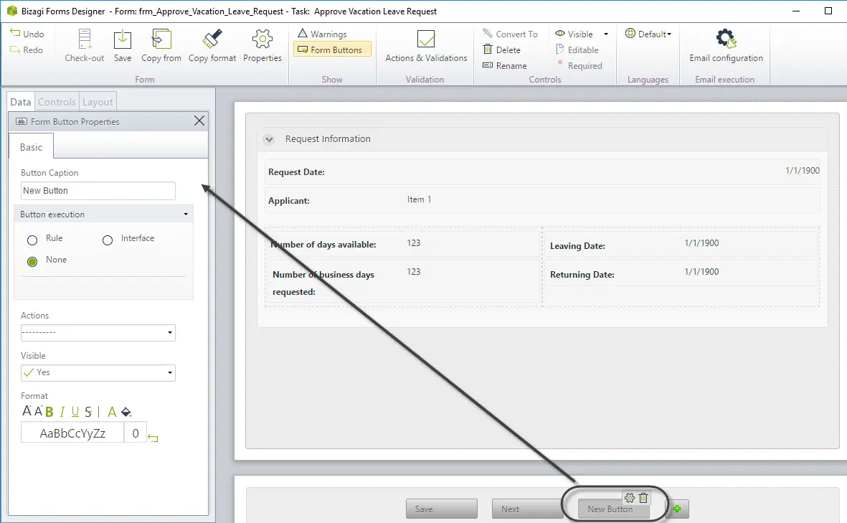Select the None radio button
847x523 pixels.
coord(32,261)
